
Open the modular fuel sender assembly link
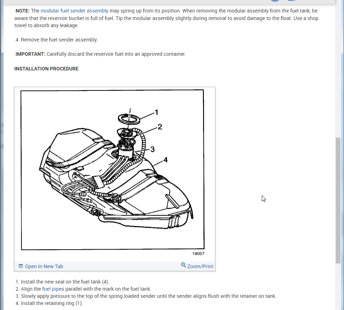74,11
